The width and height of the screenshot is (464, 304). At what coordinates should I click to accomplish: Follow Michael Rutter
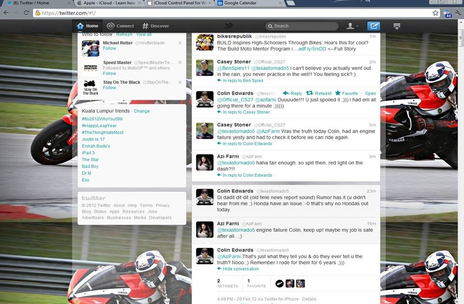pos(110,48)
